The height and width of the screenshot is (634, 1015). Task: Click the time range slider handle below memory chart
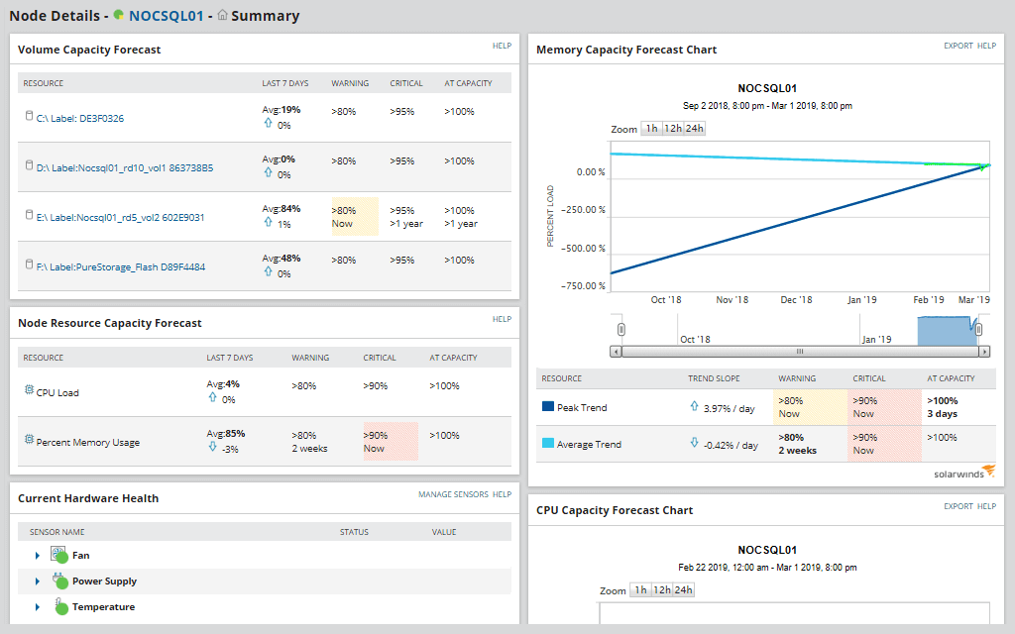pos(620,328)
